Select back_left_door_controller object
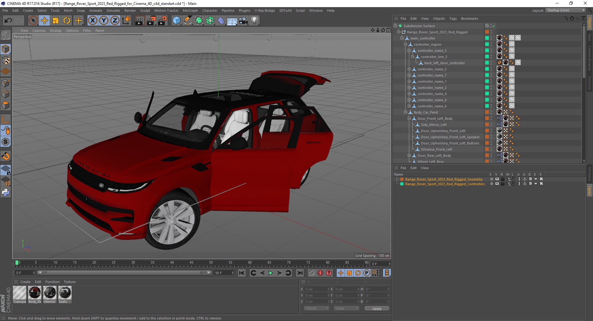 tap(444, 63)
